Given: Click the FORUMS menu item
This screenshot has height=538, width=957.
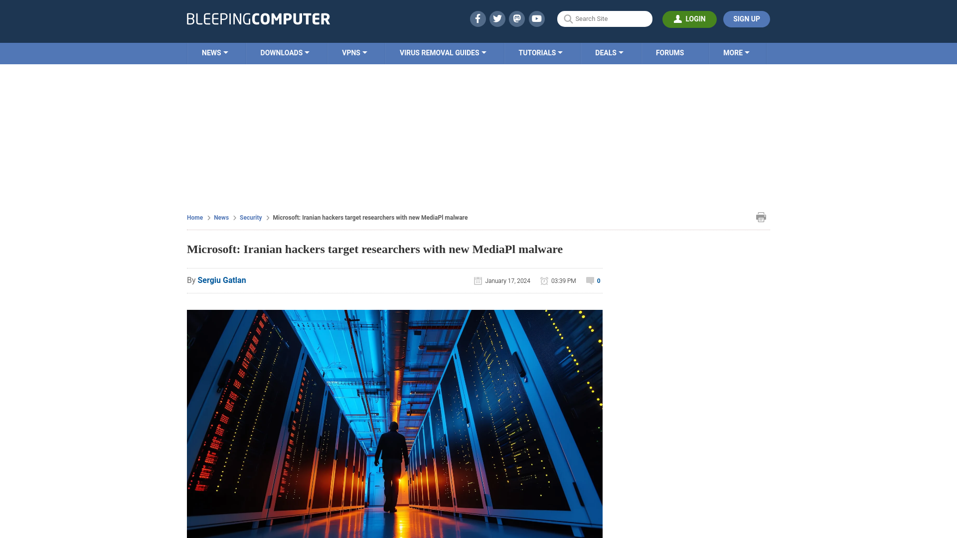Looking at the screenshot, I should 670,52.
